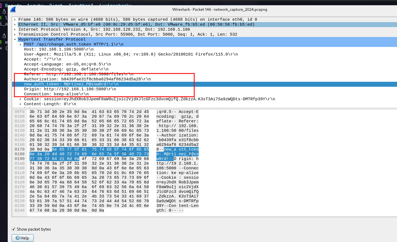Expand the Internet Protocol Version 4 arrow
Screen dimensions: 397x242
[15, 30]
